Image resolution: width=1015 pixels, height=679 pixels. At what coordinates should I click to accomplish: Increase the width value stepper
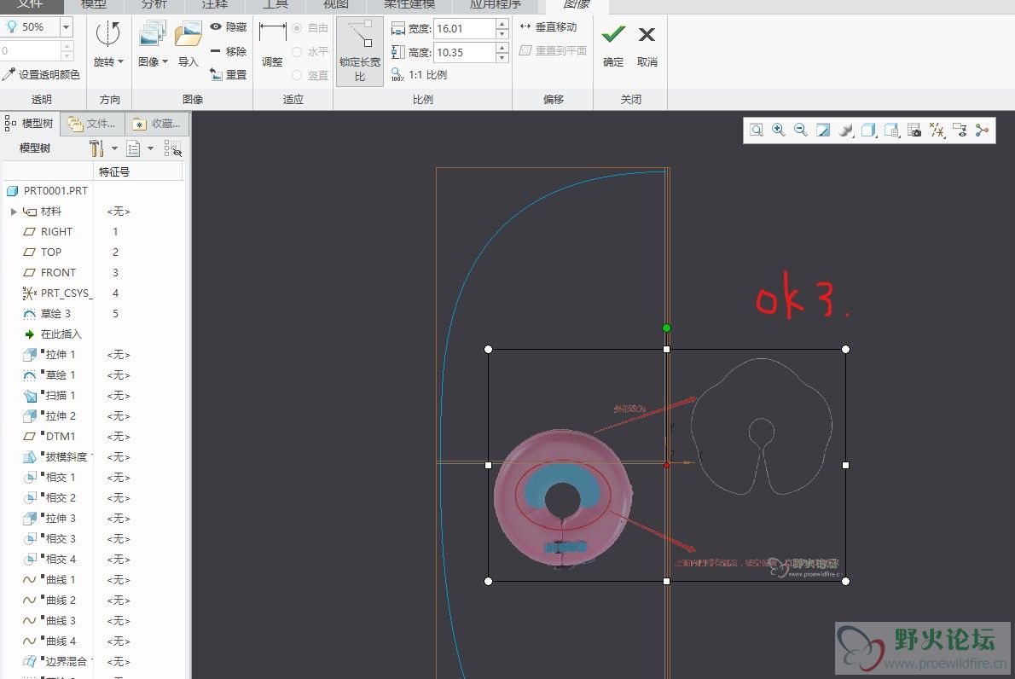pos(502,23)
